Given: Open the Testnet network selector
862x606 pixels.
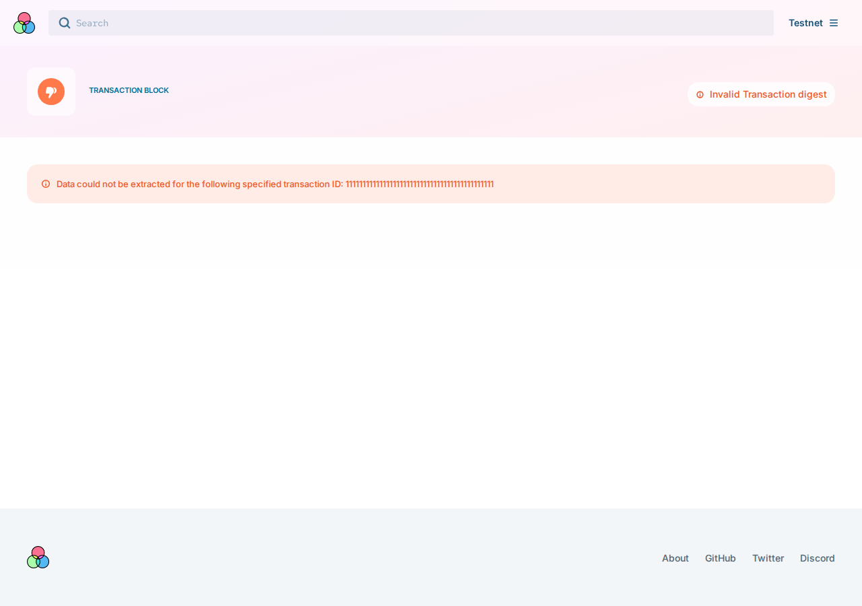Looking at the screenshot, I should [x=813, y=23].
